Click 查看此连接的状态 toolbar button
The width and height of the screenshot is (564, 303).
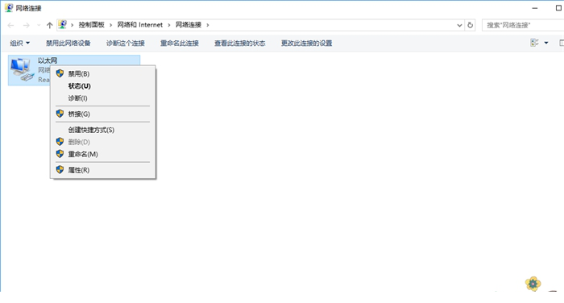click(240, 44)
